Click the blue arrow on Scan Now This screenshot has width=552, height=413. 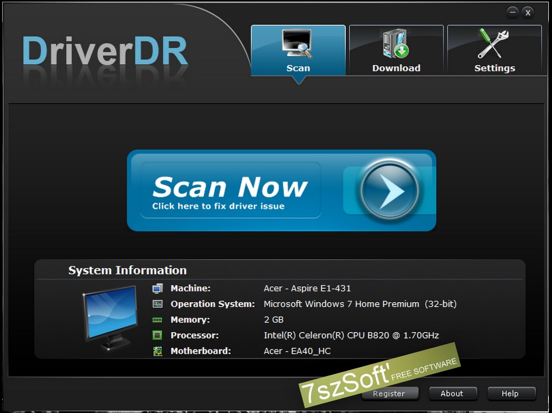[390, 190]
